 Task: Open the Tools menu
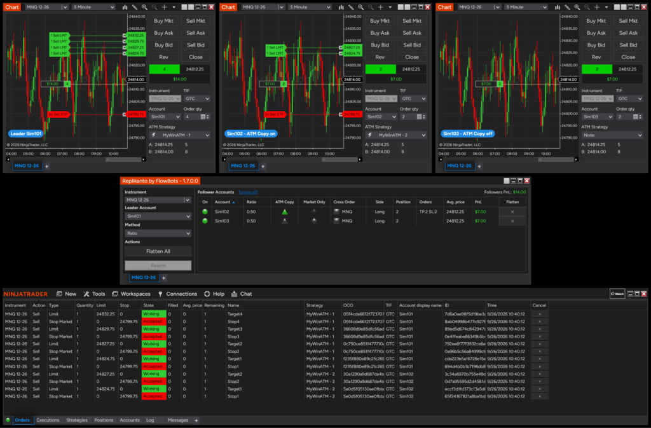(x=94, y=294)
